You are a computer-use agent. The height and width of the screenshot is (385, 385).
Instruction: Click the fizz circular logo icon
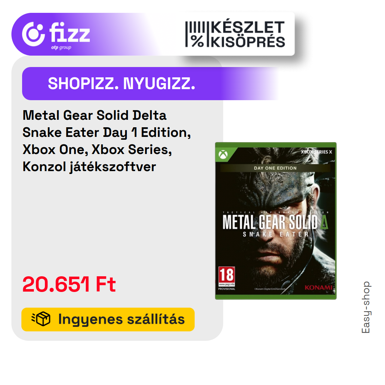(x=34, y=34)
